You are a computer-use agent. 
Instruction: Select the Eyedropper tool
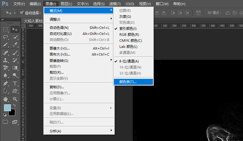click(15, 45)
